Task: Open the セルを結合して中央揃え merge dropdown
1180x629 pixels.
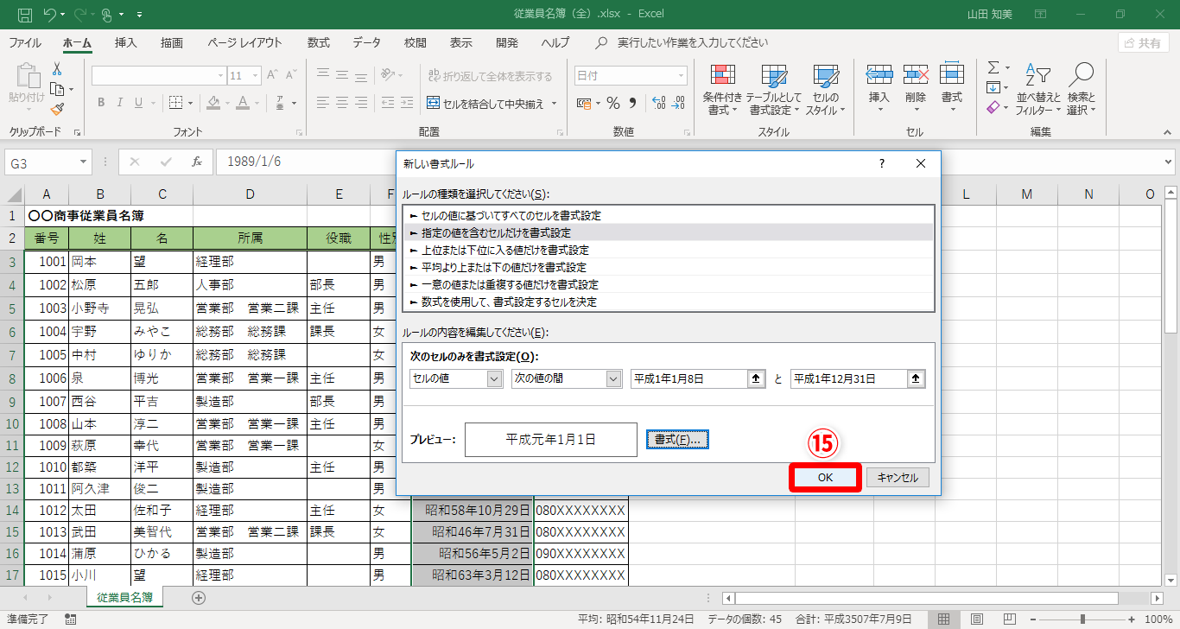Action: [555, 104]
